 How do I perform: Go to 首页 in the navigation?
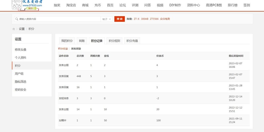[110, 5]
